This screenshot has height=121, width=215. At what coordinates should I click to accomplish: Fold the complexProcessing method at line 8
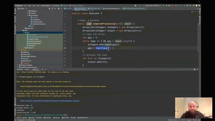click(71, 24)
